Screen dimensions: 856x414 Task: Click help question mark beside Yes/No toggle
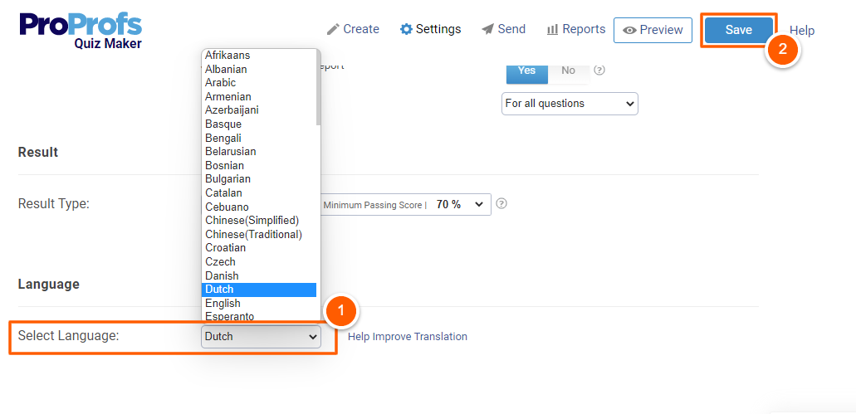click(599, 71)
